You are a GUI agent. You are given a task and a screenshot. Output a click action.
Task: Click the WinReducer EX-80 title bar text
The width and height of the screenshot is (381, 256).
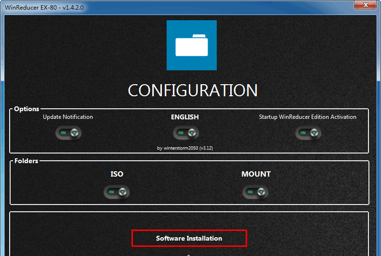44,8
